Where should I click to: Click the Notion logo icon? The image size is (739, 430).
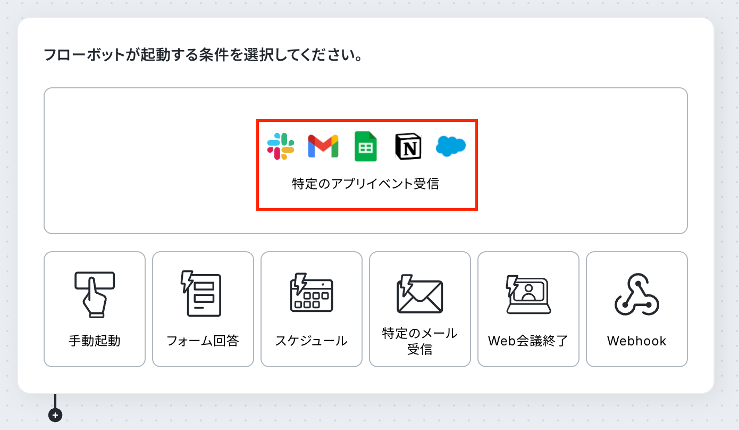(408, 147)
